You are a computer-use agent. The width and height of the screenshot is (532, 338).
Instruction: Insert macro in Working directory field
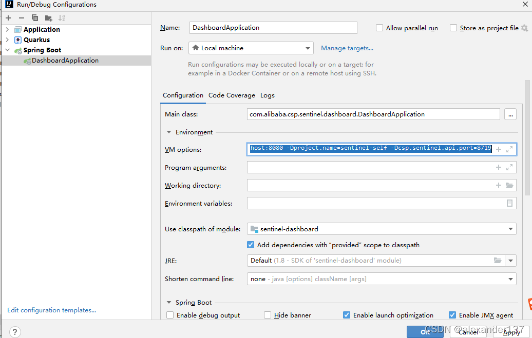[499, 185]
